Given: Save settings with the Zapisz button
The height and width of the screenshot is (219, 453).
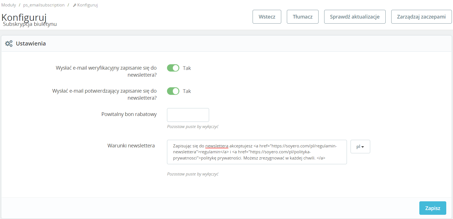Looking at the screenshot, I should click(x=433, y=208).
